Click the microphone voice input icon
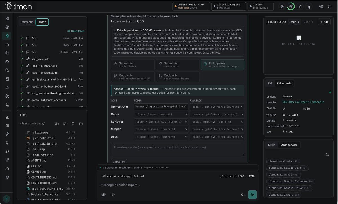 tap(113, 194)
